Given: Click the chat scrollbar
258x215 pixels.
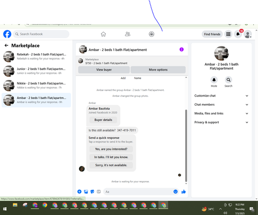Looking at the screenshot, I should click(186, 146).
